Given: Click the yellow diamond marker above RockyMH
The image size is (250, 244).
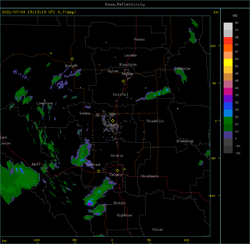Looking at the screenshot, I should click(x=73, y=59).
